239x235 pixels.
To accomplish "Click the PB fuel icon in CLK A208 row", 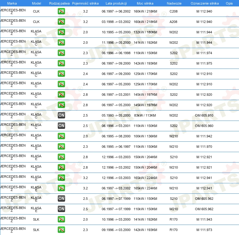I will [61, 22].
